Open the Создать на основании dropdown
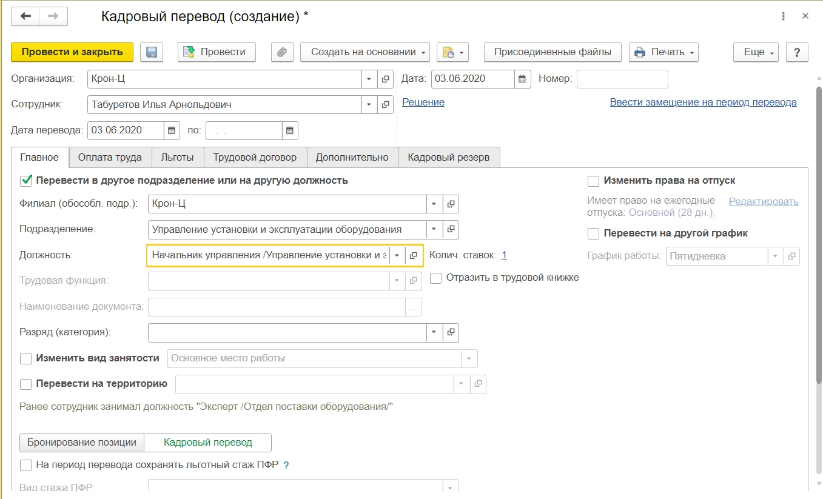The image size is (823, 499). tap(364, 52)
